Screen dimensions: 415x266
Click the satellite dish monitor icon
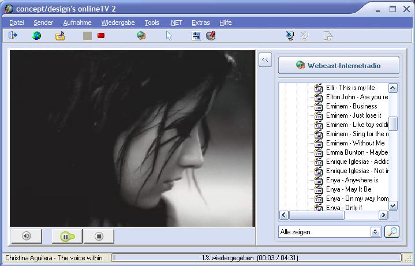coord(290,36)
